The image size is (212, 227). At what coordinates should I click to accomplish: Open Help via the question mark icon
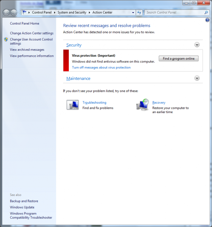tap(207, 20)
